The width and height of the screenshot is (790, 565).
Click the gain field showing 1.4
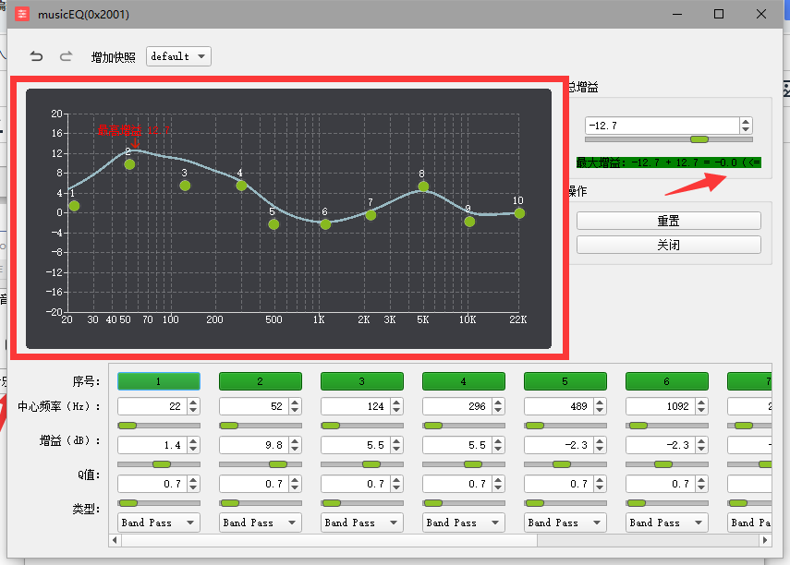coord(152,445)
